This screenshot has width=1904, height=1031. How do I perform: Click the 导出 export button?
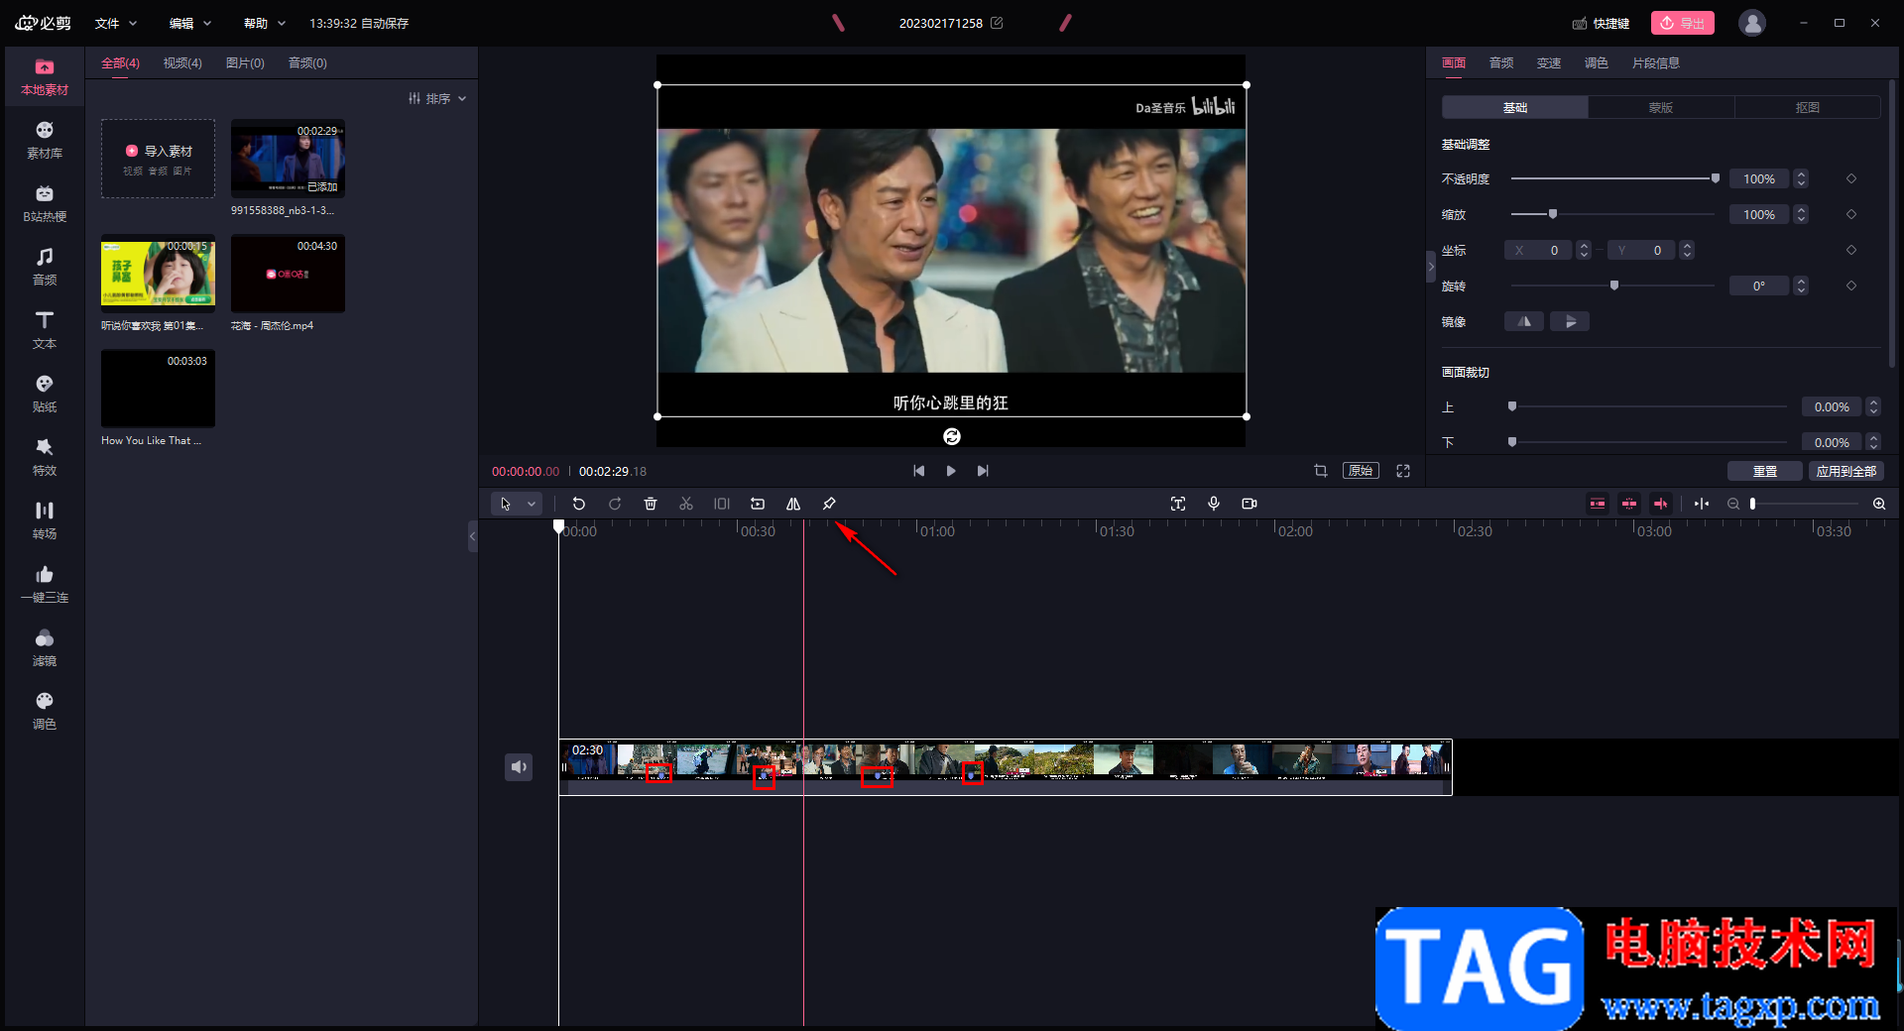click(x=1683, y=23)
